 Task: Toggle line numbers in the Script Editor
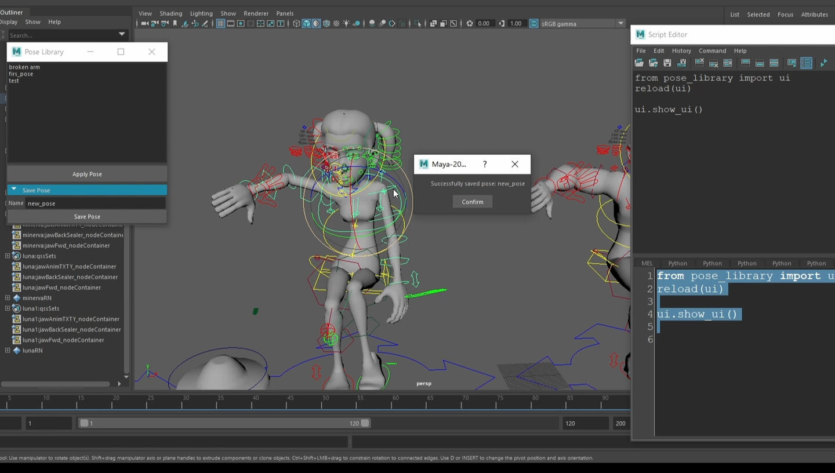[807, 63]
